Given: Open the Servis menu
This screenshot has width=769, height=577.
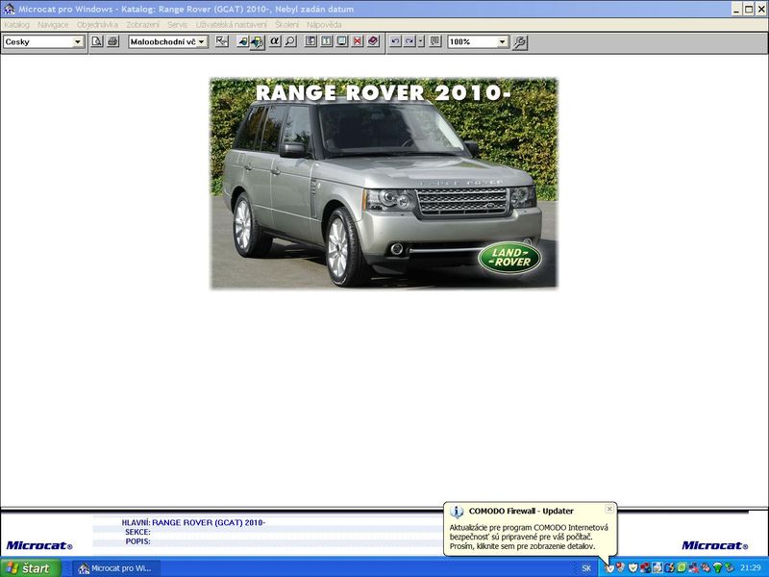Looking at the screenshot, I should [177, 24].
